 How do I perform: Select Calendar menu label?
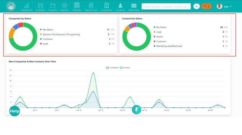point(77,10)
